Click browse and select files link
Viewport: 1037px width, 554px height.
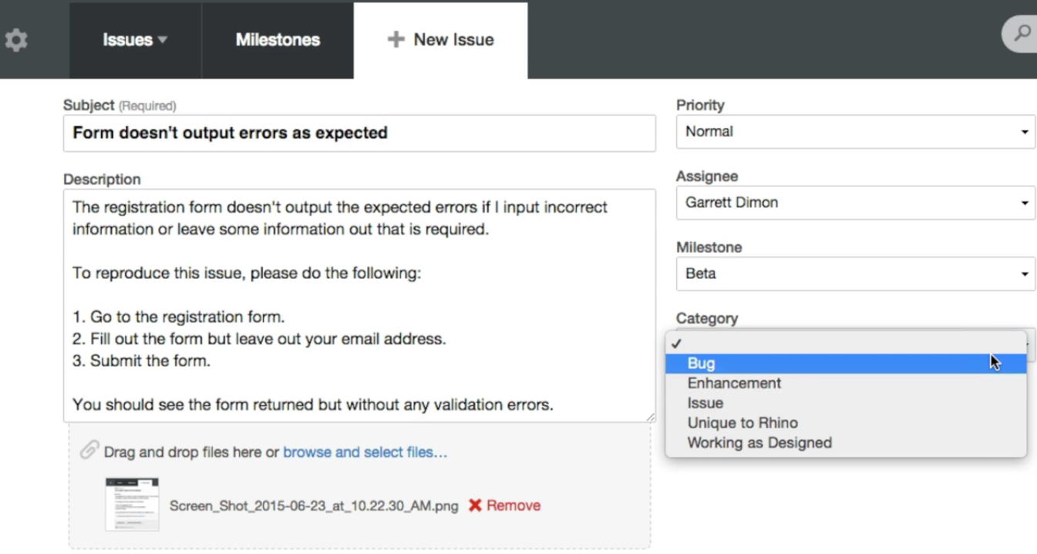pos(365,452)
